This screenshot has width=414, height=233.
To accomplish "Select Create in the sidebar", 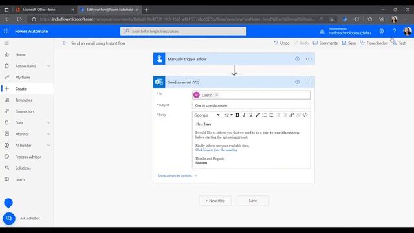I will point(27,89).
